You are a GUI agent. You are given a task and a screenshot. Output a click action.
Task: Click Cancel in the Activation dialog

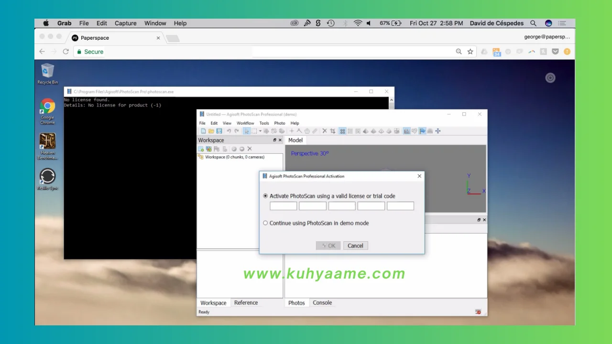point(355,246)
